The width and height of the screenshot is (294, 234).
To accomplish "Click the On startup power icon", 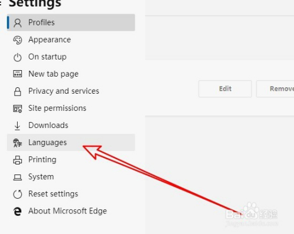I will click(x=18, y=57).
